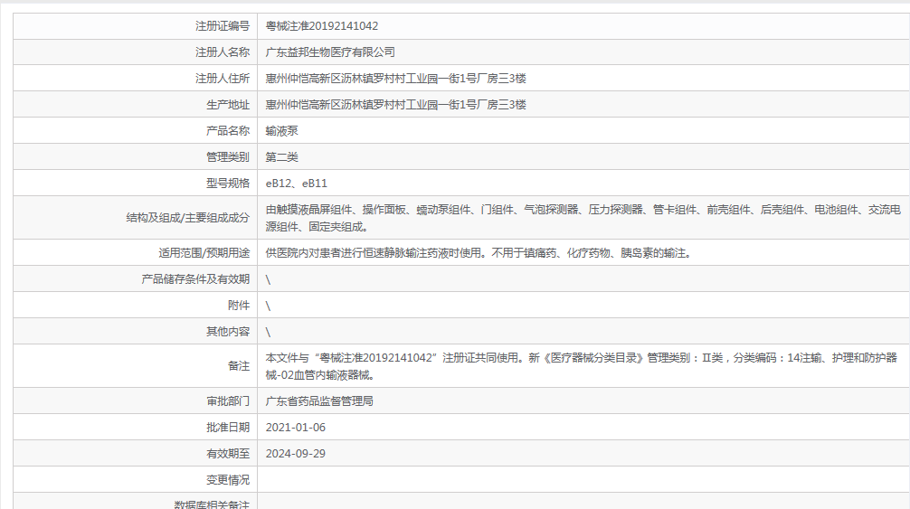This screenshot has width=910, height=509.
Task: Click the 注册人住所 label
Action: 223,79
